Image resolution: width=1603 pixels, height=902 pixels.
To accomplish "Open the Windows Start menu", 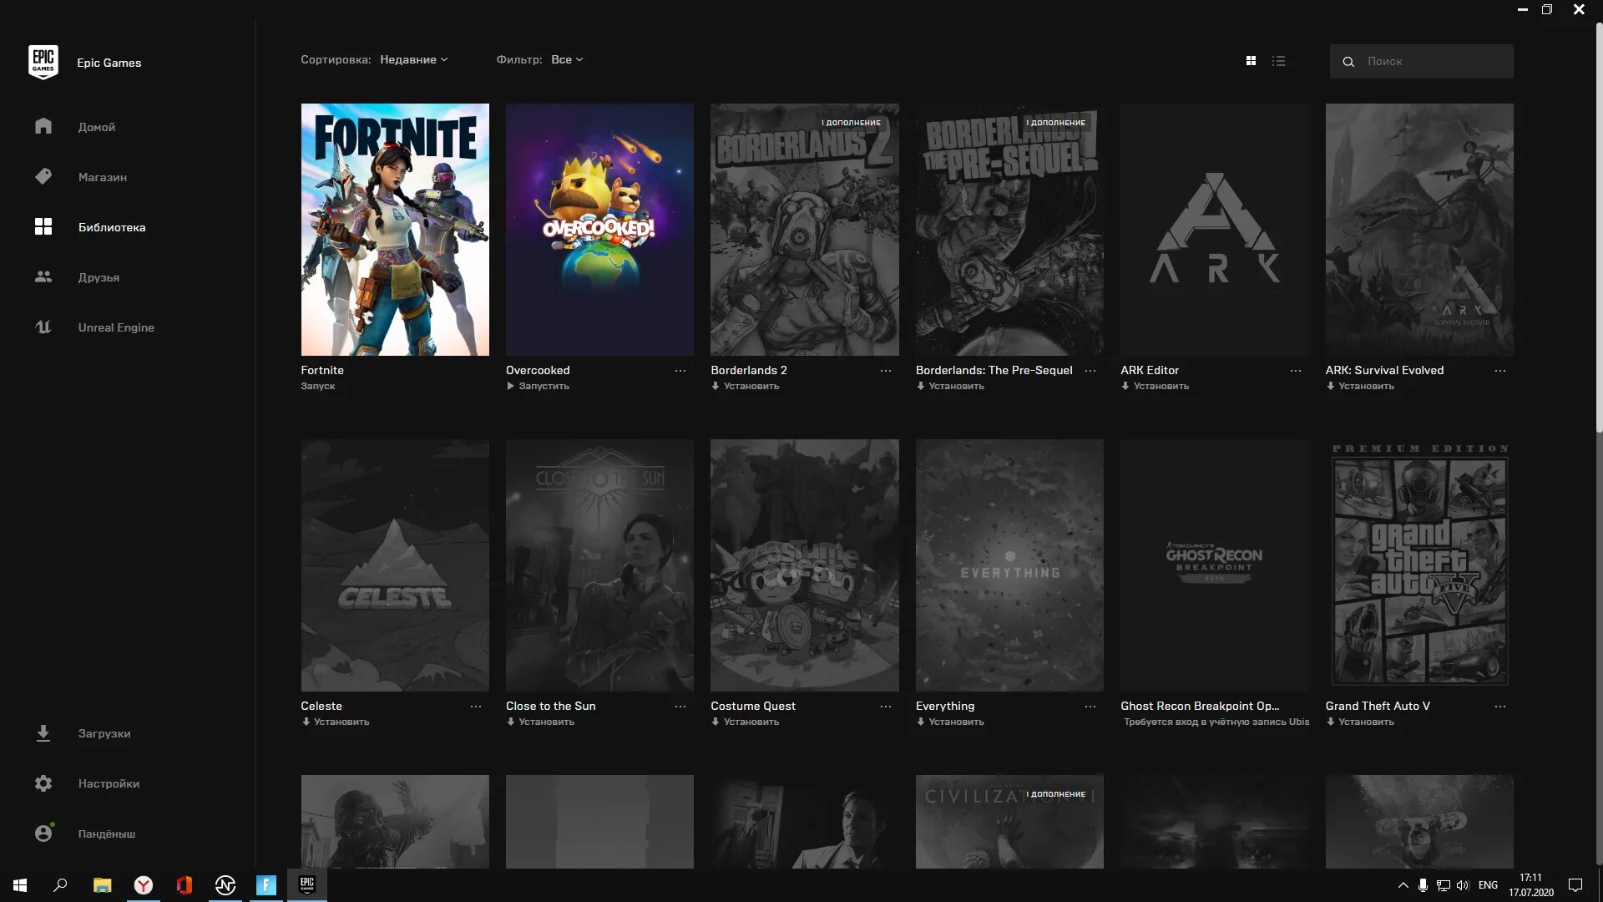I will coord(20,885).
